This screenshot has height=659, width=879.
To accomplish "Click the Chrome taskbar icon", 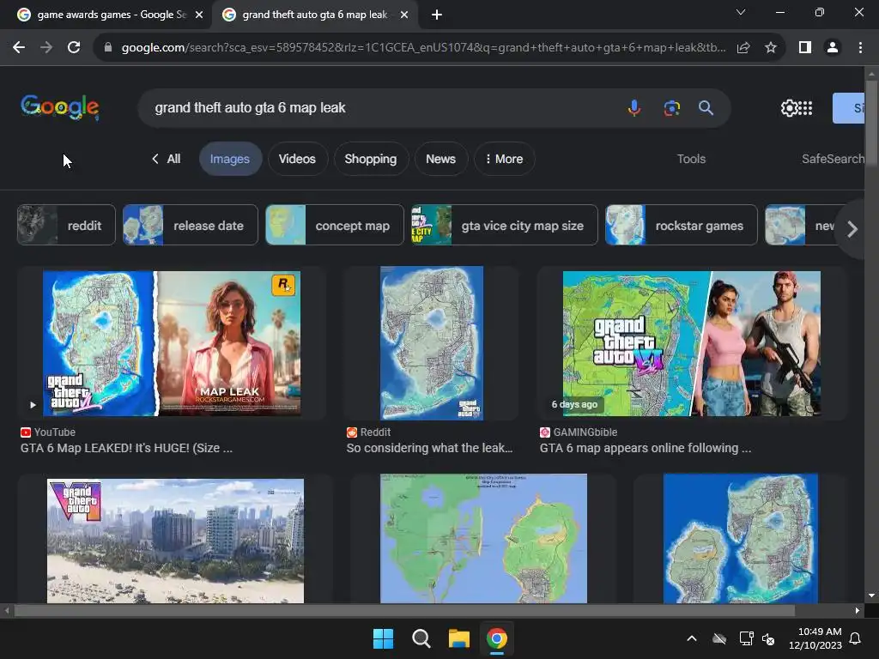I will pyautogui.click(x=497, y=638).
